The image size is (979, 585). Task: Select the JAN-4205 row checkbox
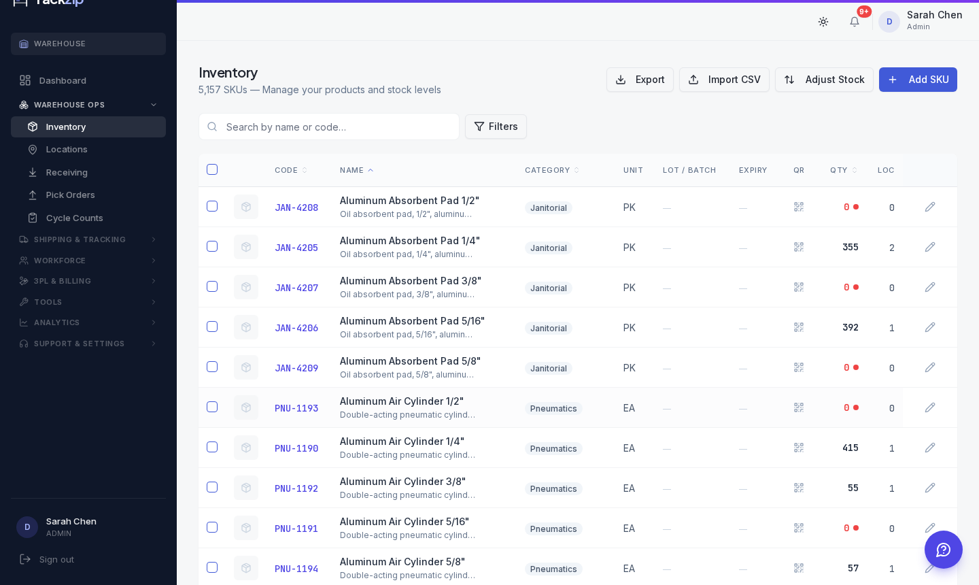tap(212, 246)
